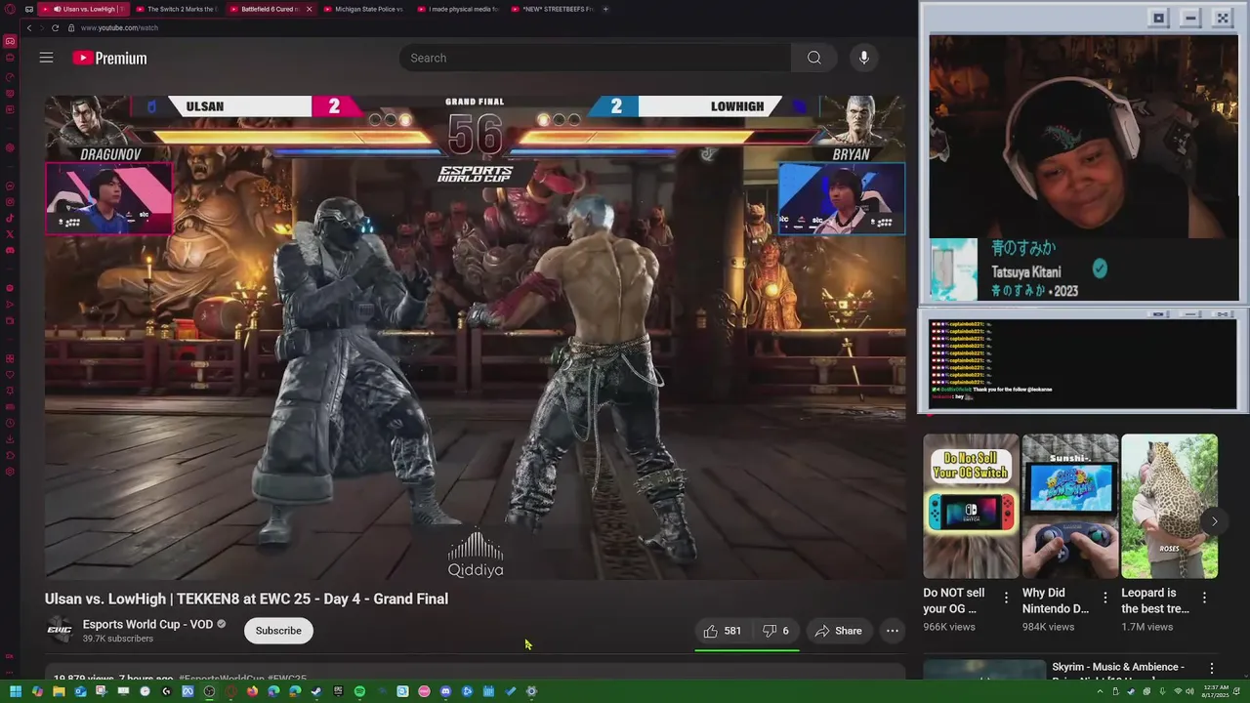The width and height of the screenshot is (1250, 703).
Task: Click '39.7K subscribers' text
Action: point(117,639)
